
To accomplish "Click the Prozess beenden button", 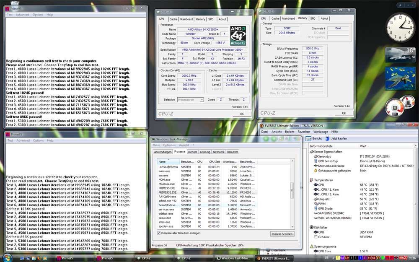I will pyautogui.click(x=282, y=234).
